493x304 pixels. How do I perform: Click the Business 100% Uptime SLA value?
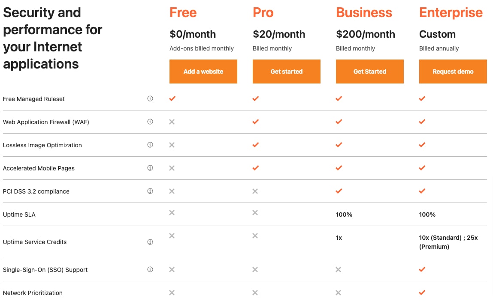click(x=344, y=215)
